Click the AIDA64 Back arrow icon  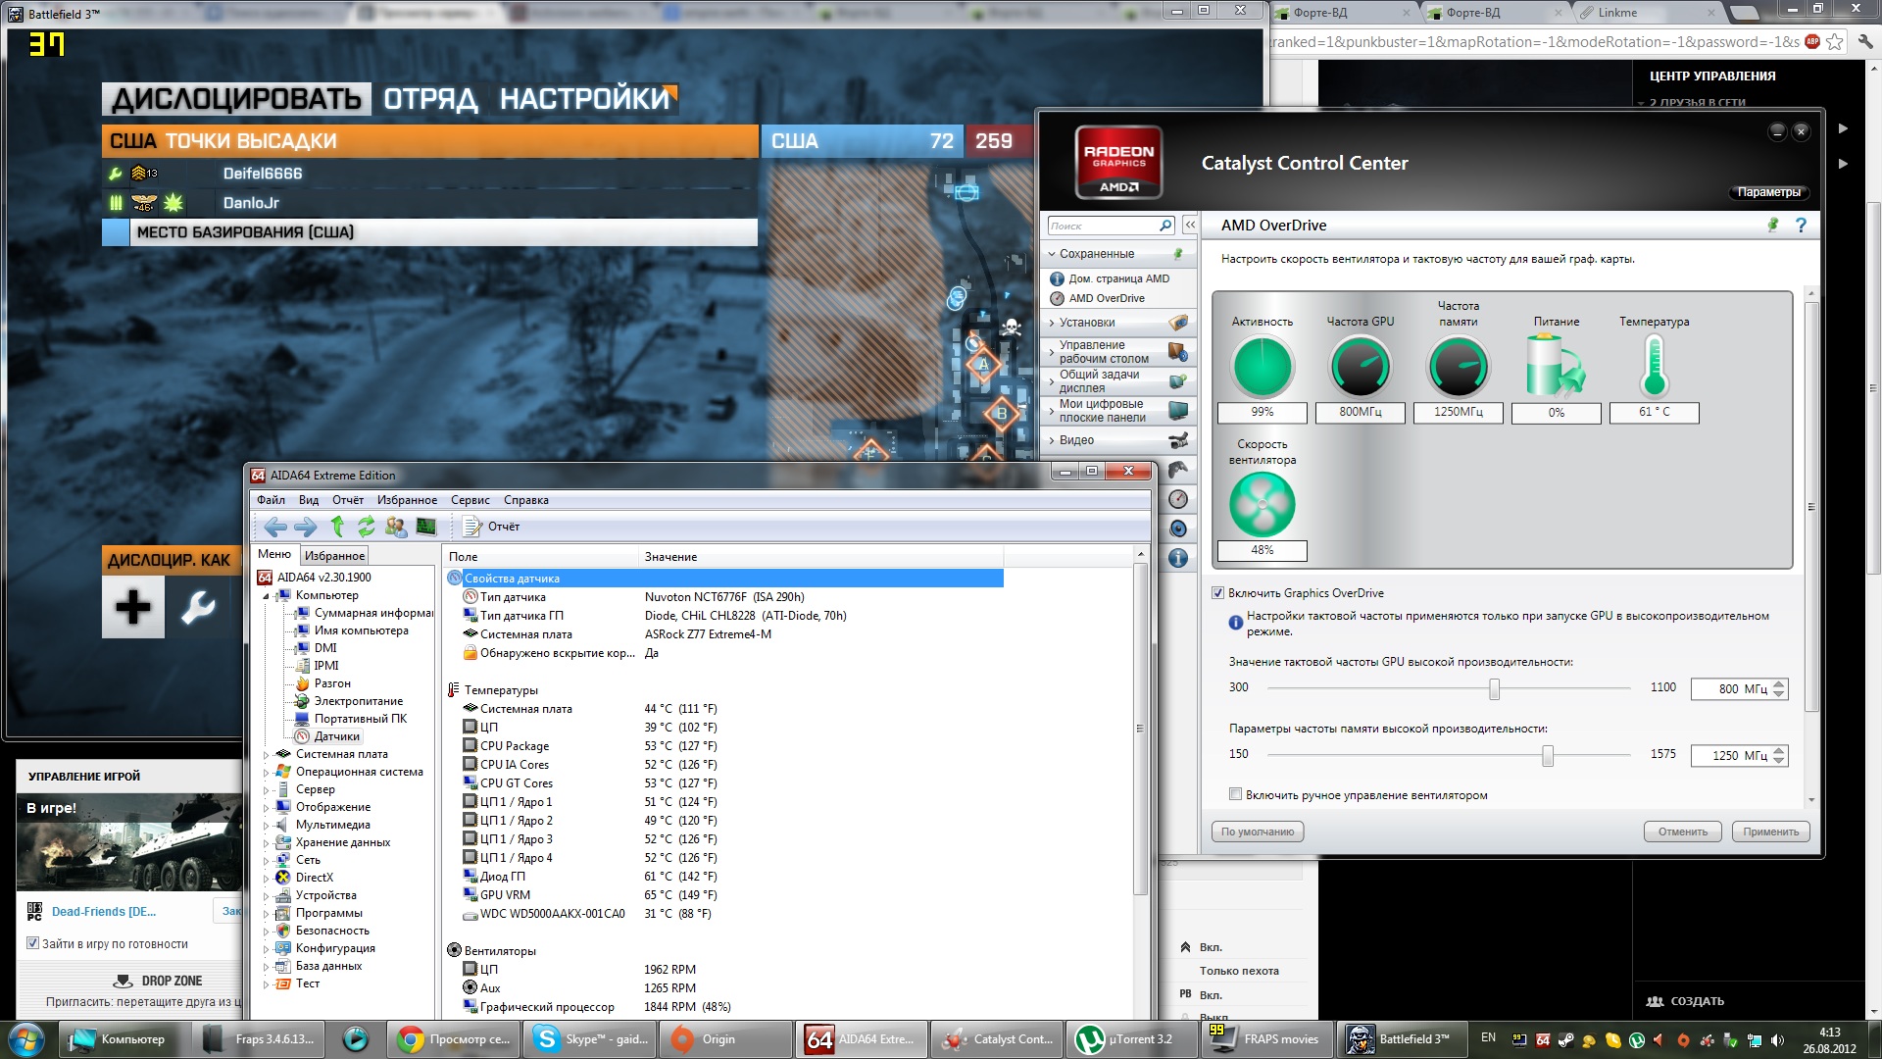click(x=275, y=527)
